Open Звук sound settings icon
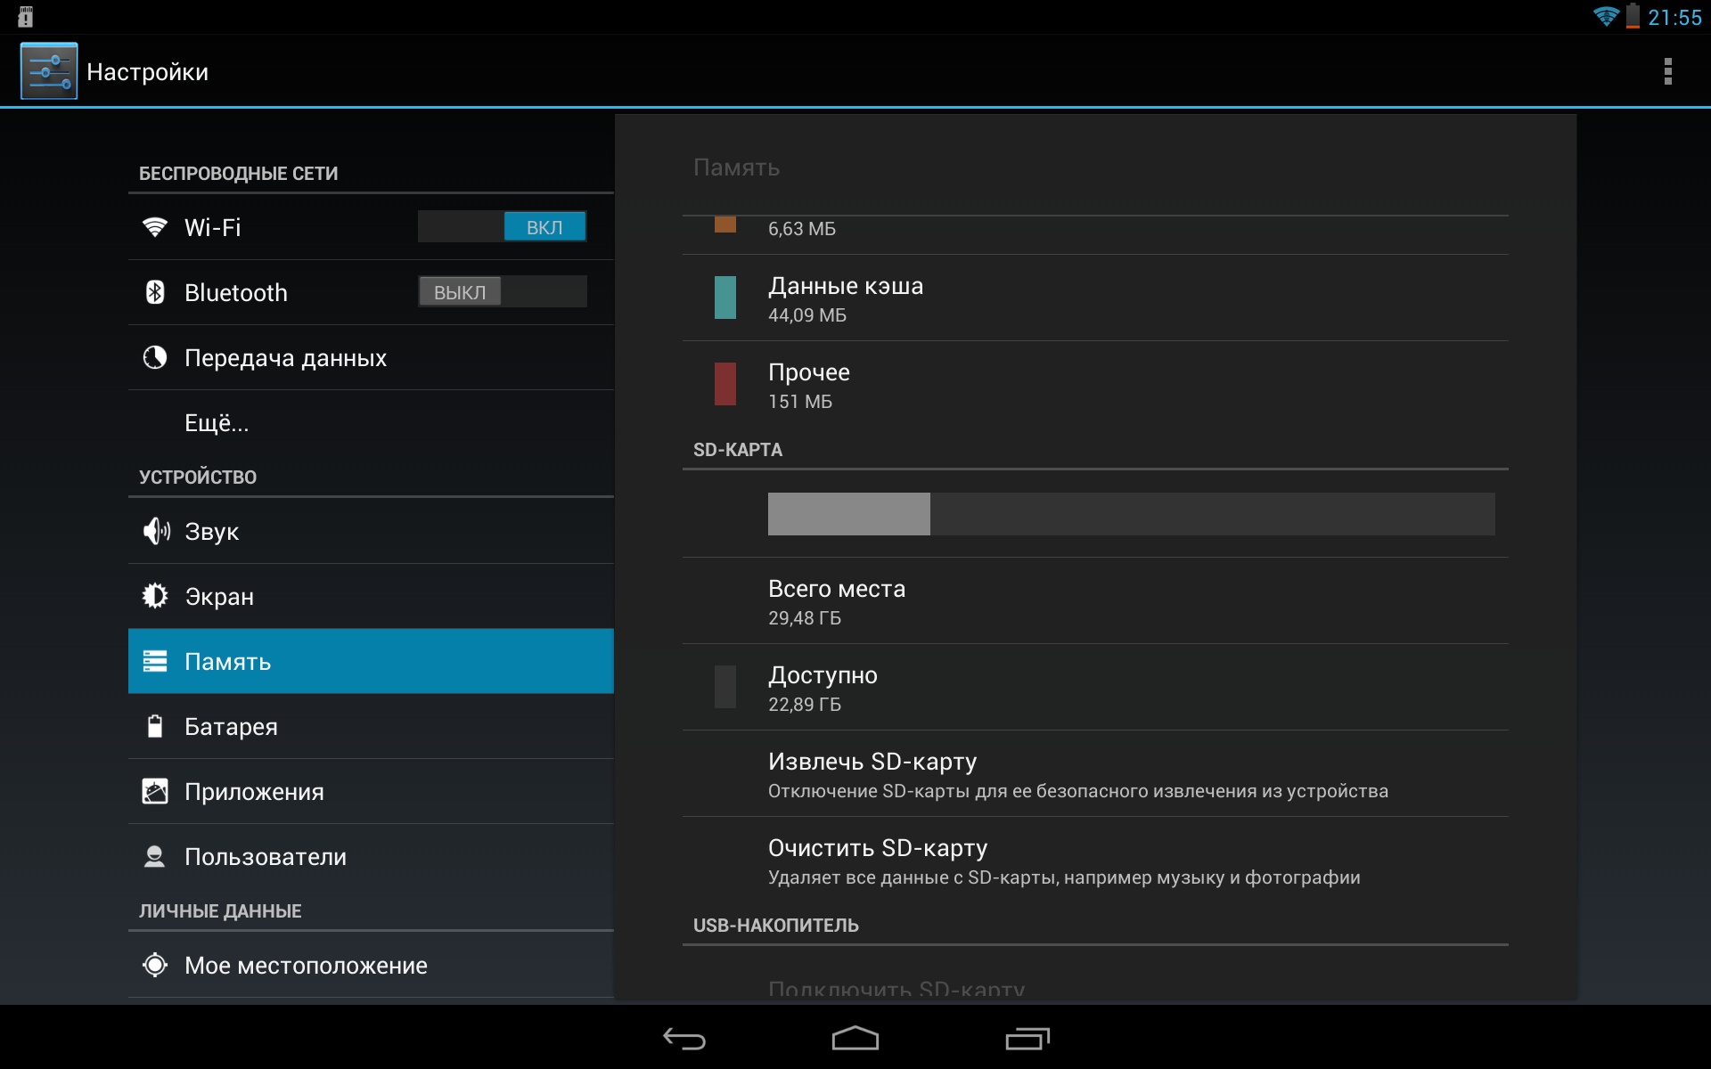Image resolution: width=1711 pixels, height=1069 pixels. pos(156,531)
